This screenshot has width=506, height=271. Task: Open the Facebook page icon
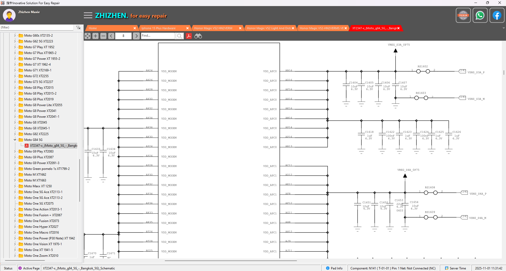(497, 15)
